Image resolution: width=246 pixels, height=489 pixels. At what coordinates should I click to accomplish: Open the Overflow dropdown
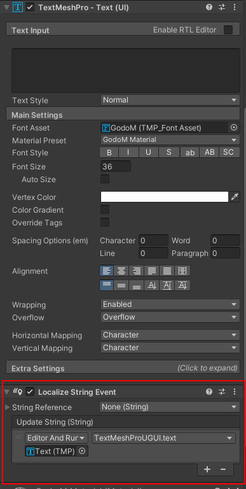coord(170,317)
